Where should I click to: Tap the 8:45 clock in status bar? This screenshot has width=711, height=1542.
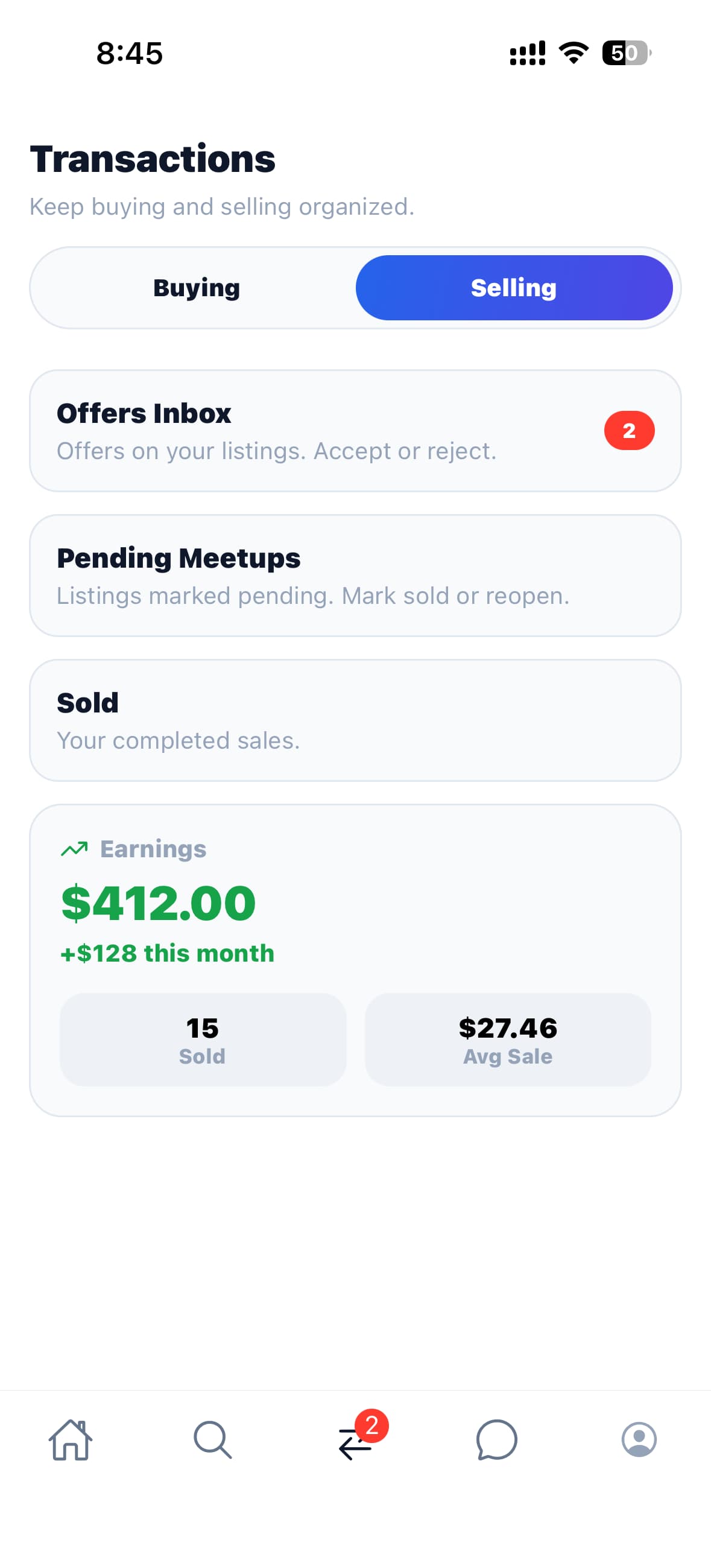pos(128,54)
